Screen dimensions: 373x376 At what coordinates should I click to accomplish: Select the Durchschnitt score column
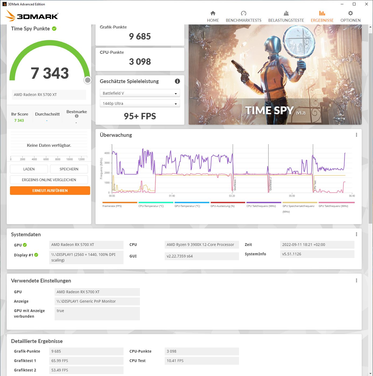tap(47, 114)
